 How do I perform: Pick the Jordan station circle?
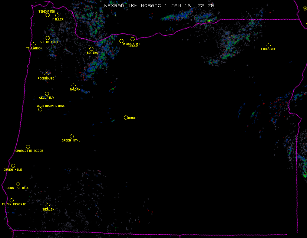coord(73,85)
